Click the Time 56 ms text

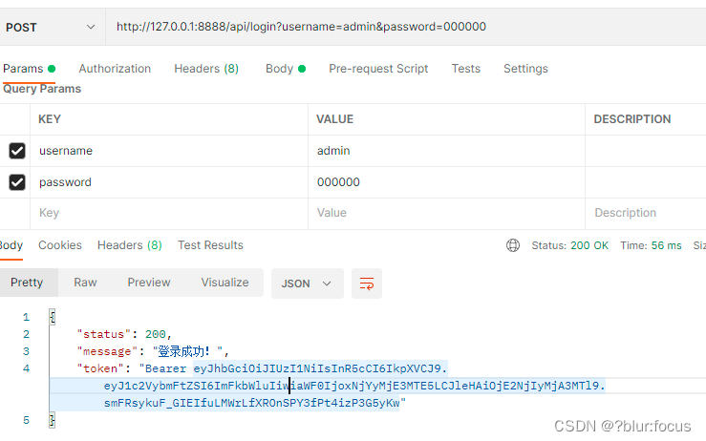click(x=651, y=245)
